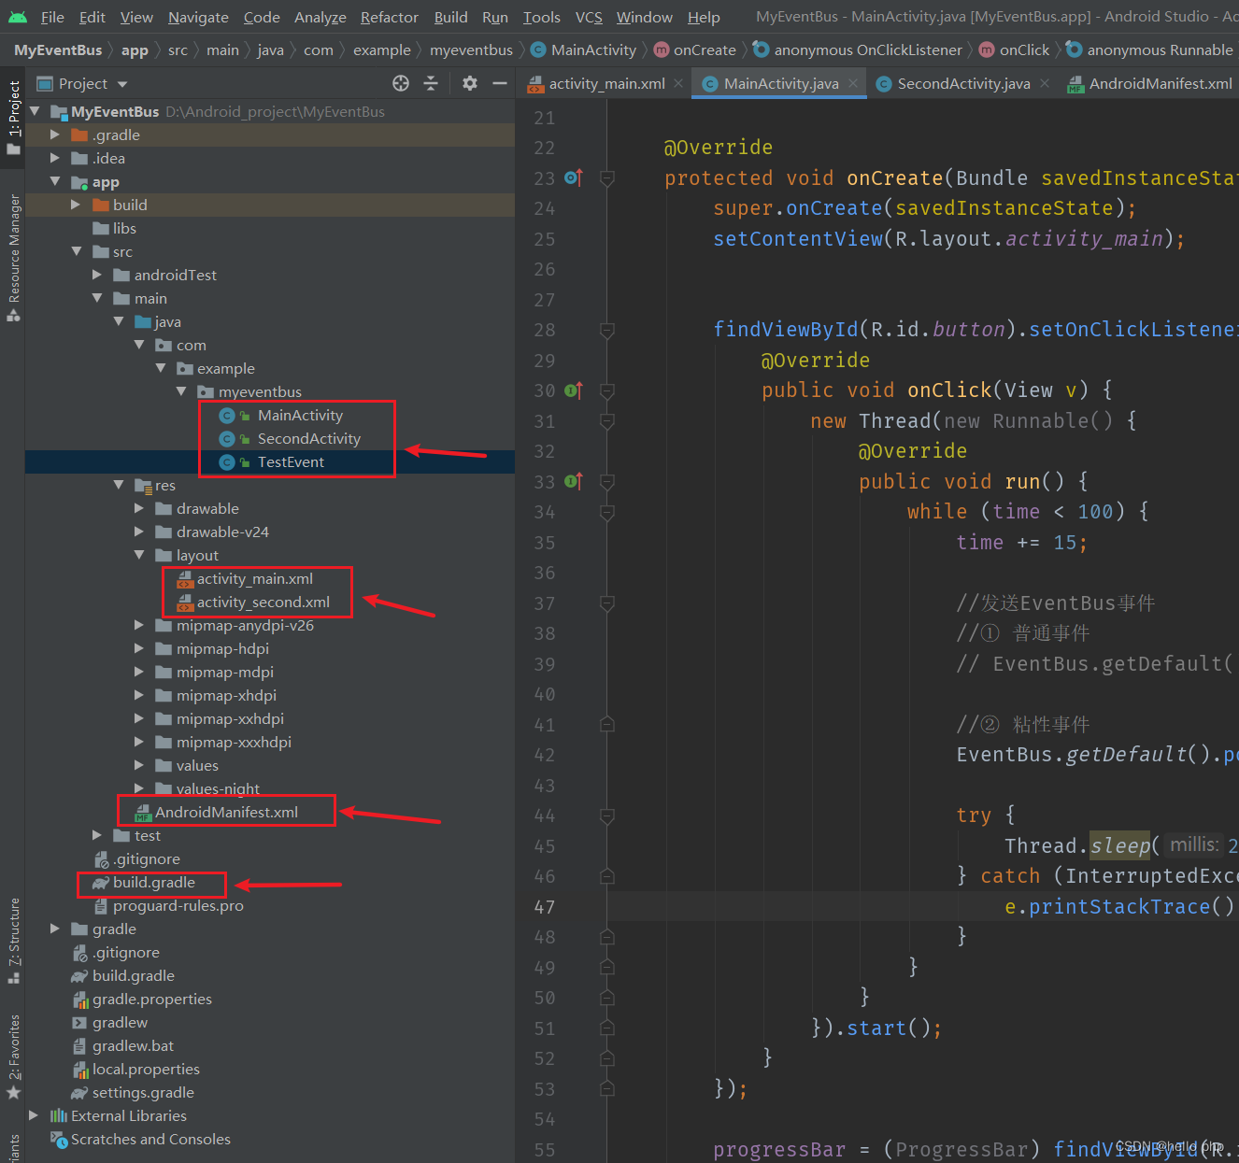The height and width of the screenshot is (1163, 1239).
Task: Open the Refactor menu
Action: tap(389, 17)
